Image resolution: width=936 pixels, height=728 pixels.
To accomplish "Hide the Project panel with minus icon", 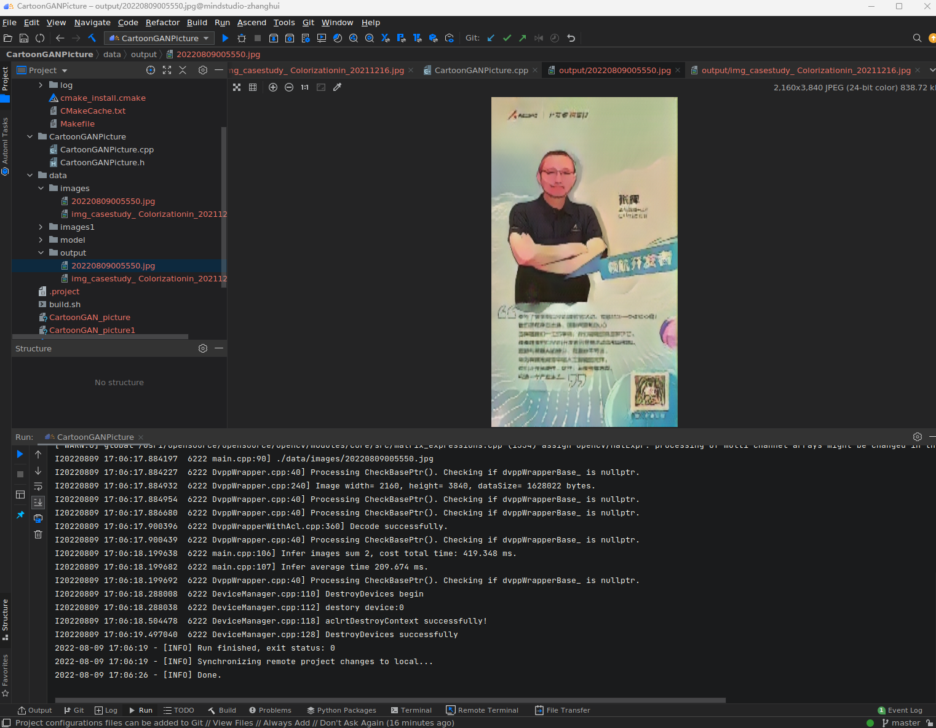I will [219, 70].
